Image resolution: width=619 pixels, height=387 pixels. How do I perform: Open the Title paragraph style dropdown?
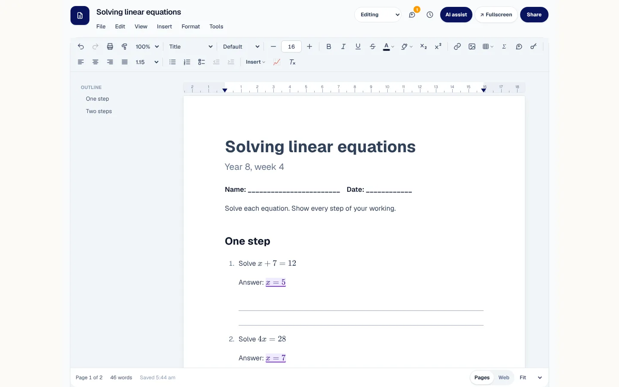190,46
